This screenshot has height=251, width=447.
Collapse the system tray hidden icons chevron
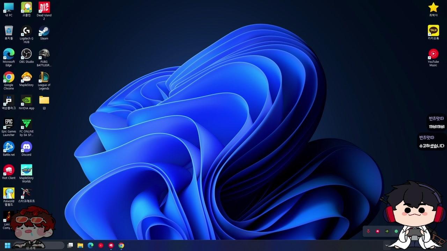click(x=387, y=245)
